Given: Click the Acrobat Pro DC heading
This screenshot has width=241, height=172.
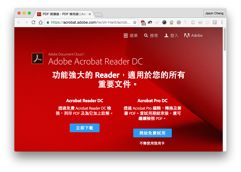Looking at the screenshot, I should coord(153,101).
